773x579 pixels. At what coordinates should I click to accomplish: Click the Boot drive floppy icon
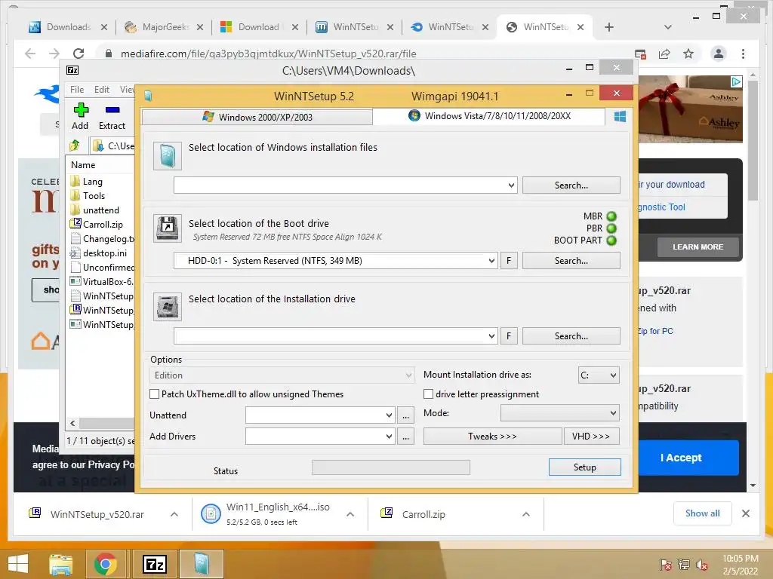tap(167, 228)
